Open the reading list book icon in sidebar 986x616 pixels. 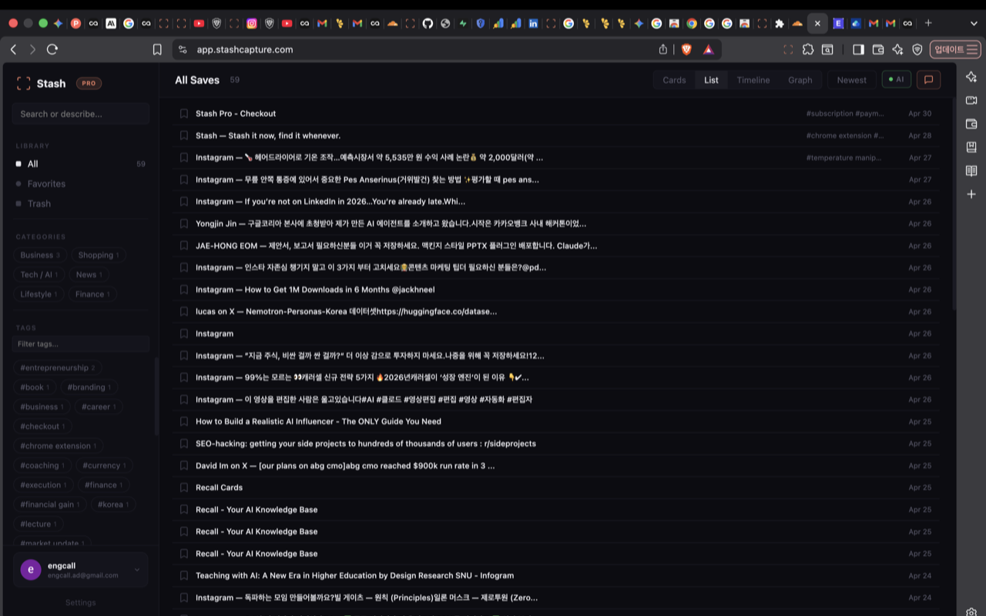(971, 171)
